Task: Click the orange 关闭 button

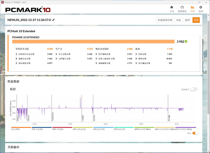Action: coord(196,20)
